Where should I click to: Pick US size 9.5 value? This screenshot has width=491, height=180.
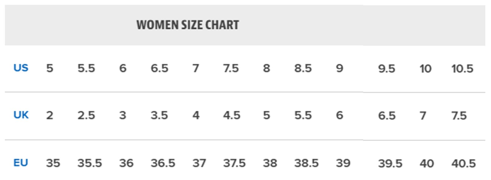(387, 69)
